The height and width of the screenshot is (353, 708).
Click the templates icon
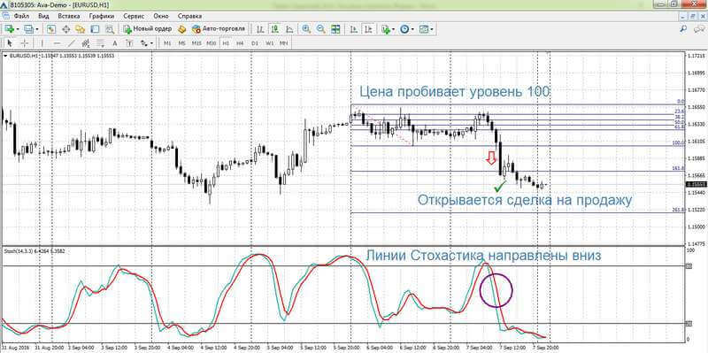pyautogui.click(x=424, y=29)
